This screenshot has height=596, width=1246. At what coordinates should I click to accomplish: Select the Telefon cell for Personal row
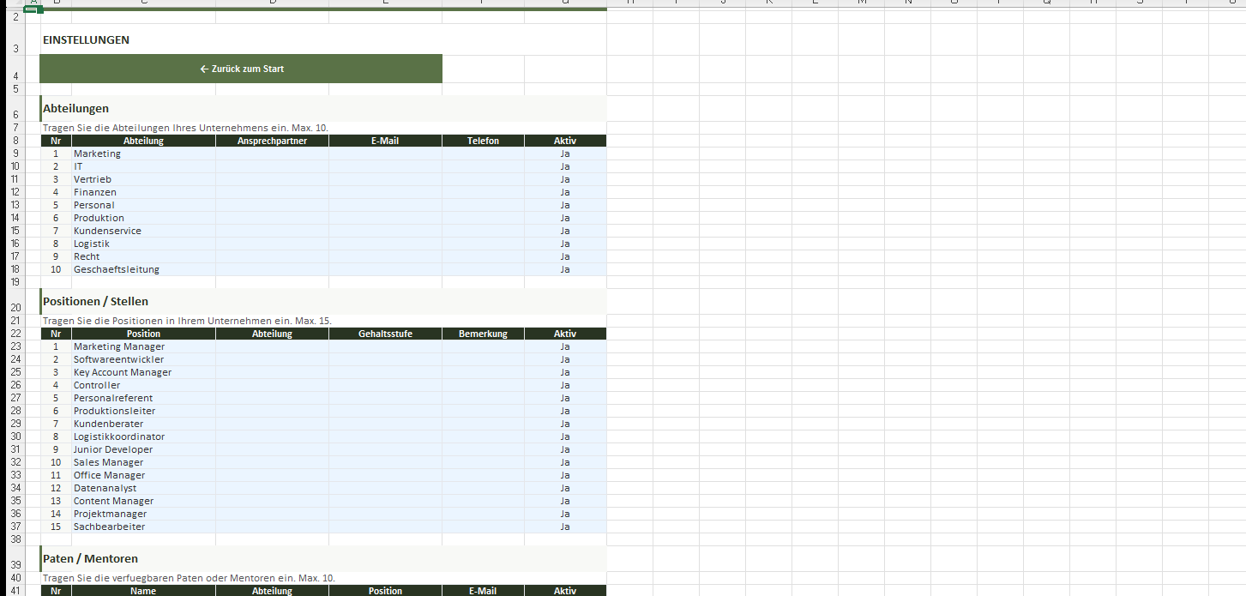483,205
